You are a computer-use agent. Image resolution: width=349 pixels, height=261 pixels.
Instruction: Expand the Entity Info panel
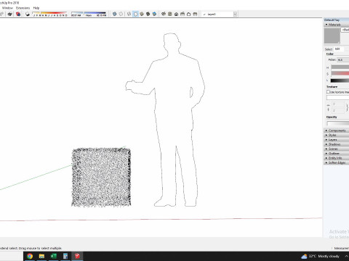tap(337, 158)
